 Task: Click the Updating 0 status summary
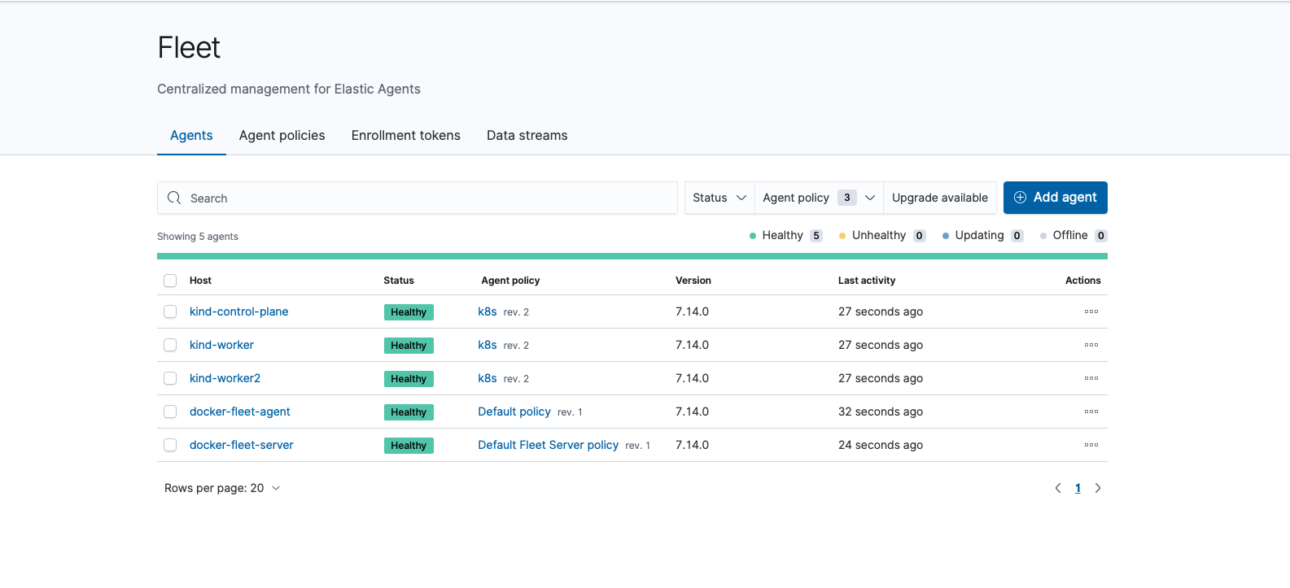(982, 235)
